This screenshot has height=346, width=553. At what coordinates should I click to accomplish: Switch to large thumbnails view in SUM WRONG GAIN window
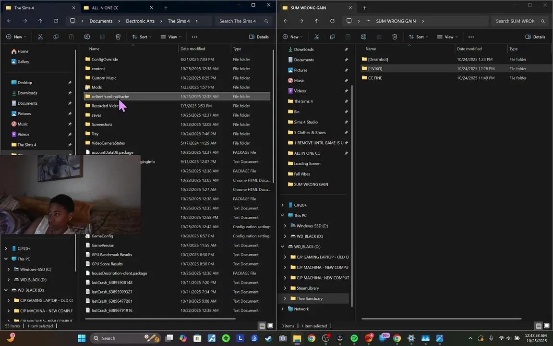(x=547, y=326)
